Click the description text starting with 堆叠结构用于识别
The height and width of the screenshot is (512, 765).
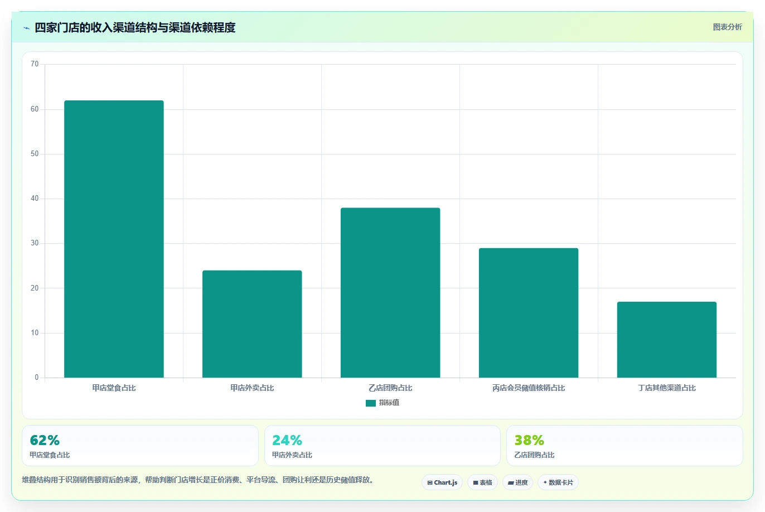click(198, 480)
